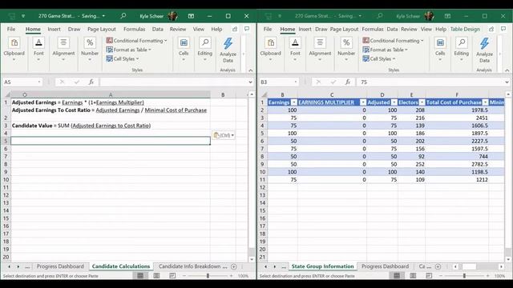Adjust zoom slider in right status bar
Viewport: 513px width, 288px height.
pos(464,276)
